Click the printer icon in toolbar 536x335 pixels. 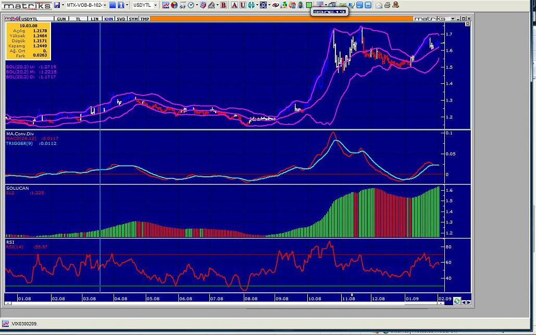[387, 5]
